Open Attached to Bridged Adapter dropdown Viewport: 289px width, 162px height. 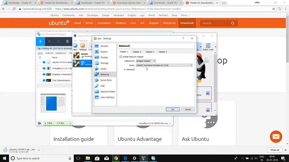[x=146, y=61]
